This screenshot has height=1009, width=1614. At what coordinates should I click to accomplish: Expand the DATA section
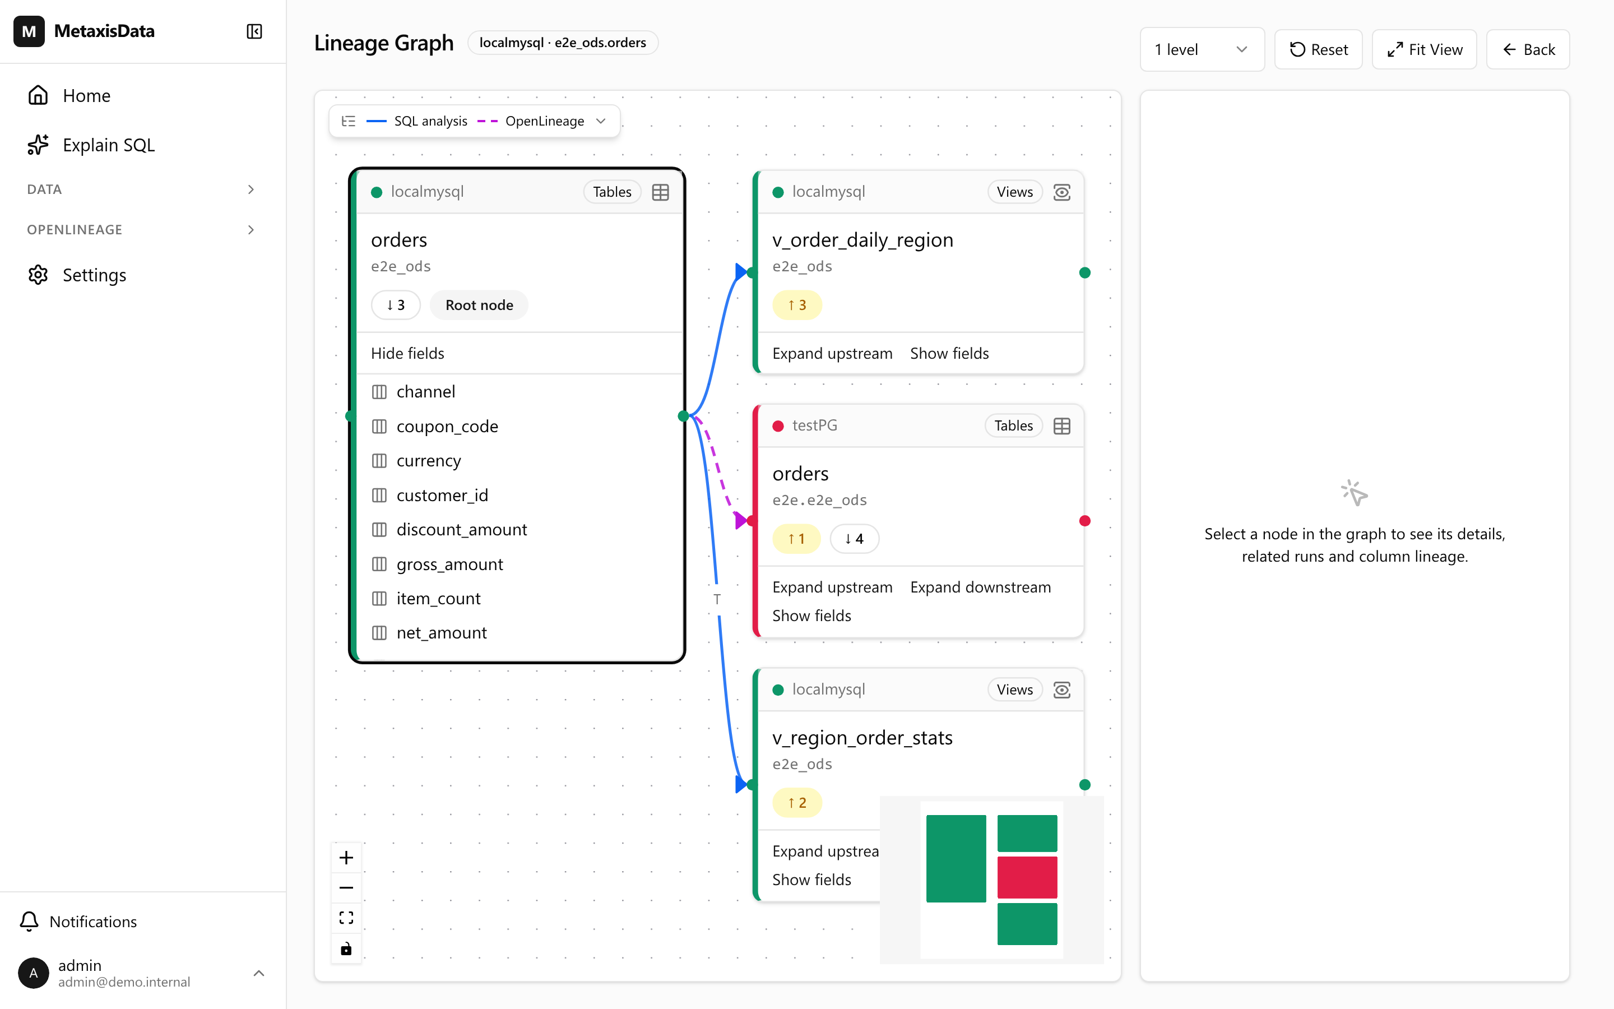[143, 189]
